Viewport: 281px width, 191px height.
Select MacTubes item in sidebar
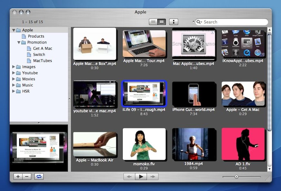tap(42, 61)
